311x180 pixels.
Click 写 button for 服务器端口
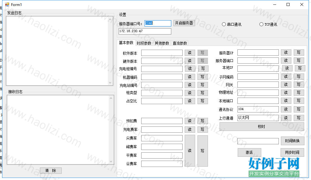(299, 61)
